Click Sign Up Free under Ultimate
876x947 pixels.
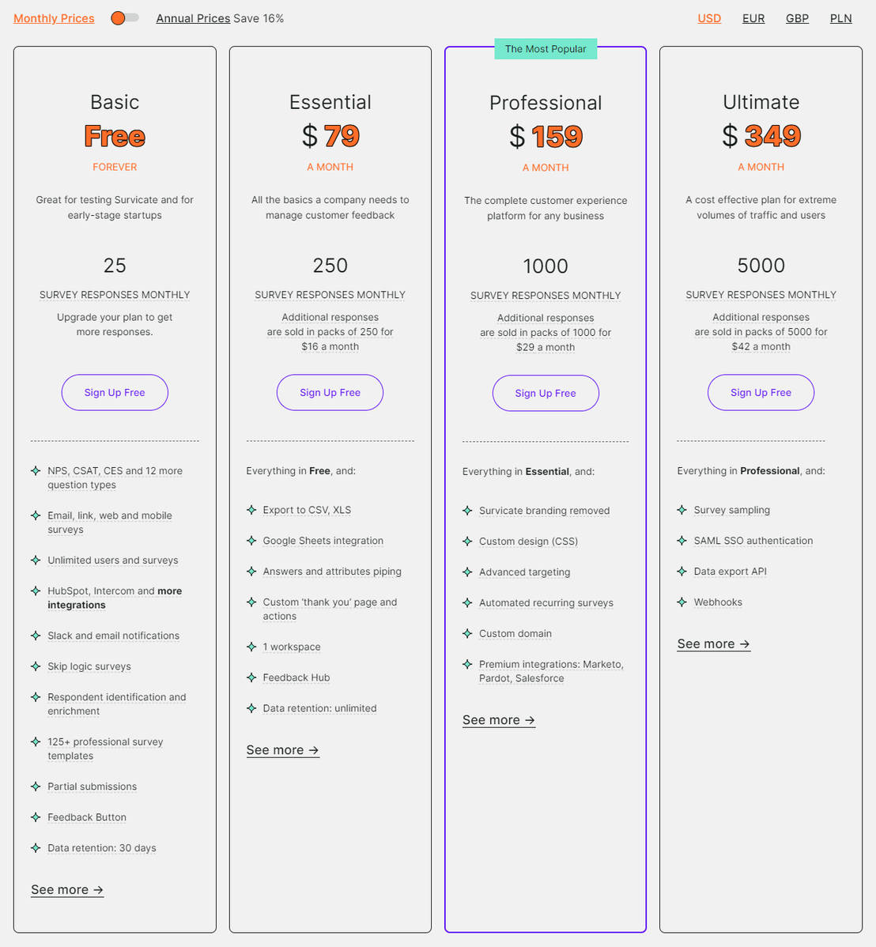click(761, 393)
